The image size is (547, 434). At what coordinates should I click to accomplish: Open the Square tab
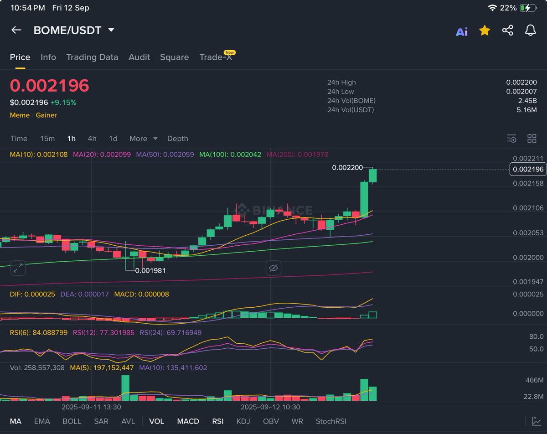(174, 57)
